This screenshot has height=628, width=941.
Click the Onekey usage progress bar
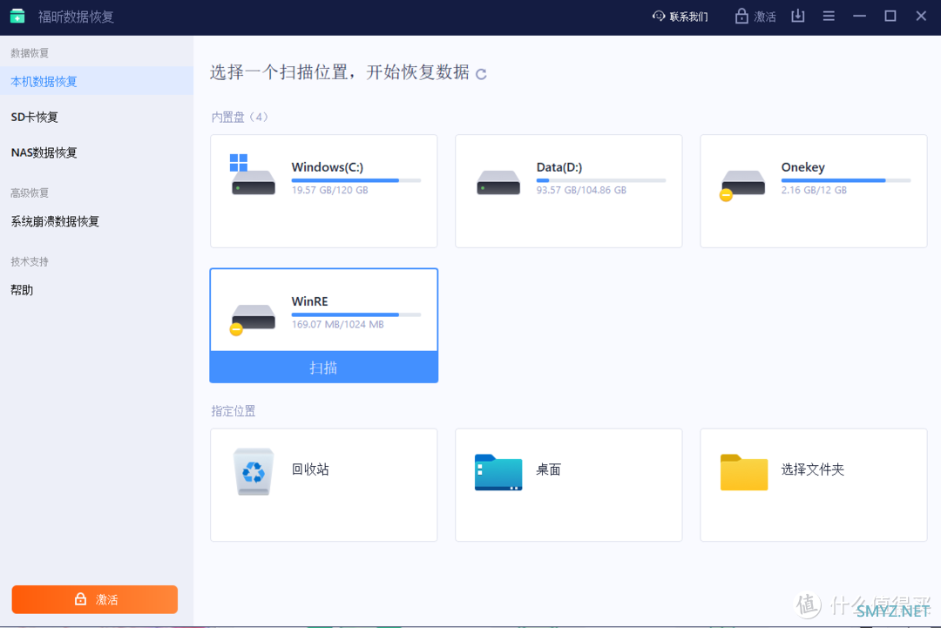point(845,180)
